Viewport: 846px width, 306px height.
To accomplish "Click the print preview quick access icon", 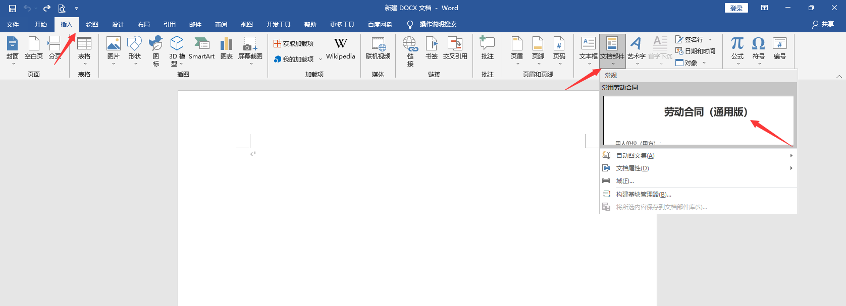I will click(x=62, y=8).
